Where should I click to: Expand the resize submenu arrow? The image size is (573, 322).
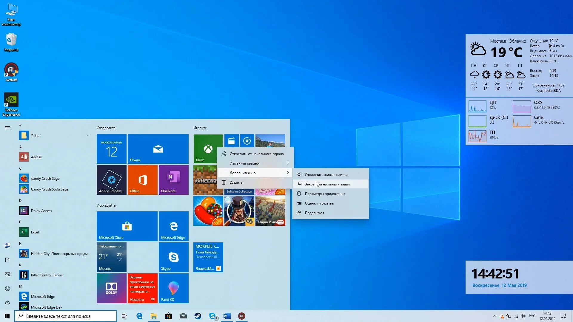287,163
